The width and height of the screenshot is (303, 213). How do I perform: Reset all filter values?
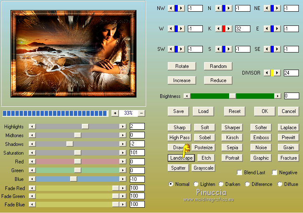coord(235,111)
